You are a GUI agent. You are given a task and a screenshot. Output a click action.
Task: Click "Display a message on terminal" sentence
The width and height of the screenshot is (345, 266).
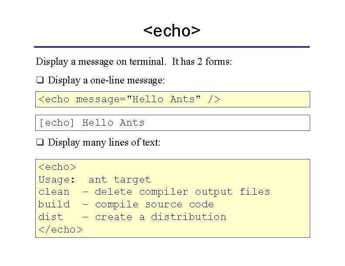(101, 62)
